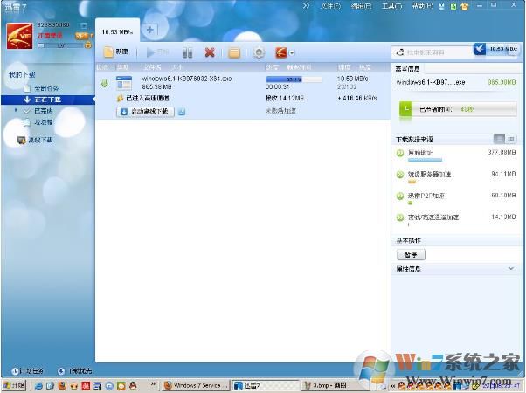Viewport: 526px width, 393px height.
Task: Select 全部任务 in the sidebar
Action: click(48, 88)
